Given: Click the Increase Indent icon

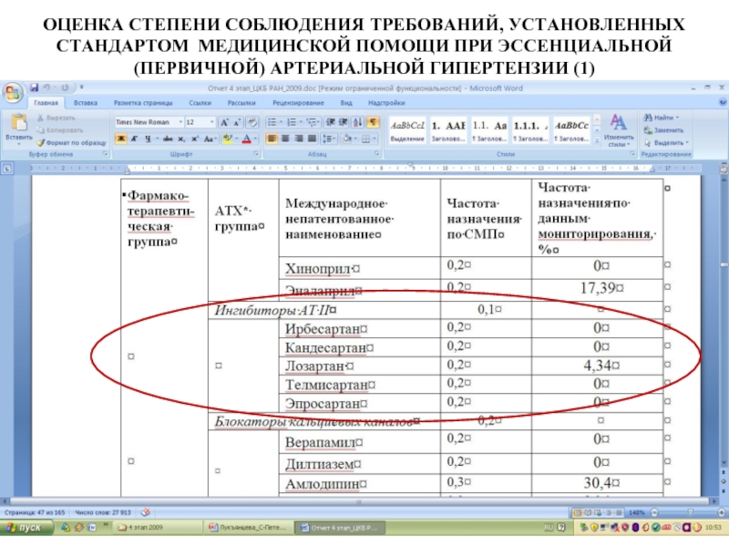Looking at the screenshot, I should pyautogui.click(x=344, y=122).
